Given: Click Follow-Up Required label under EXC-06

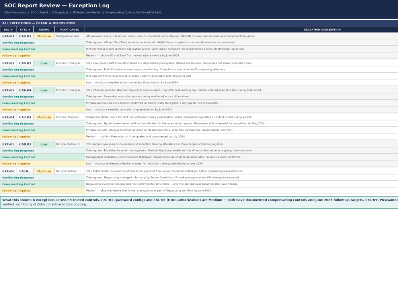Looking at the screenshot, I should [x=43, y=191].
